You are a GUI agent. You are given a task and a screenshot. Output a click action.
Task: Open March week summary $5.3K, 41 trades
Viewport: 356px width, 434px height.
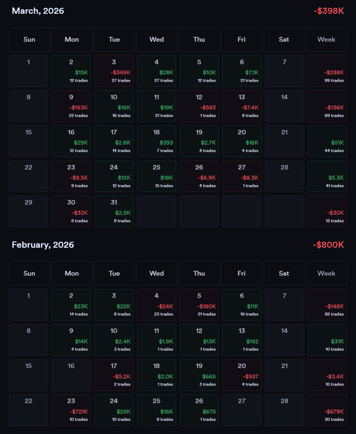coord(327,176)
